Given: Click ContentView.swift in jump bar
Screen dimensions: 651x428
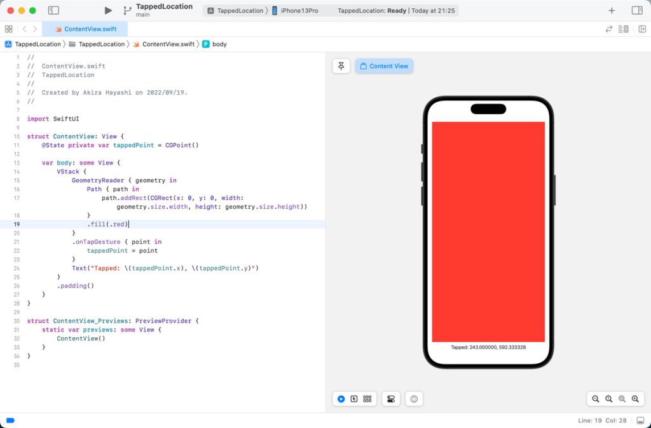Looking at the screenshot, I should 163,44.
